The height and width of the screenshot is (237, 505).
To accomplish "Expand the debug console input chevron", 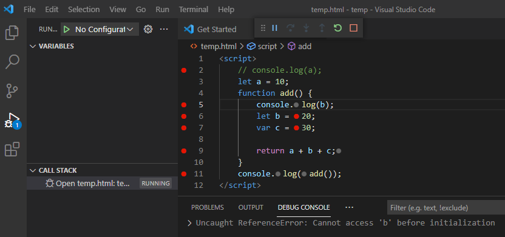I will [190, 223].
